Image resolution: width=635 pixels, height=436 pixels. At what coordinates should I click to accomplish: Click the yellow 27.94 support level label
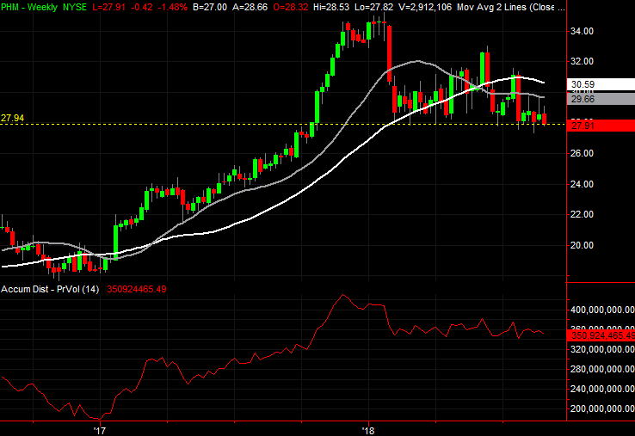click(13, 118)
